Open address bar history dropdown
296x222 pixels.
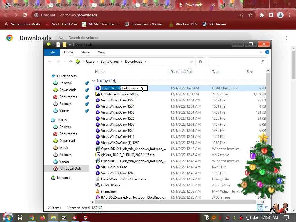tap(191, 62)
